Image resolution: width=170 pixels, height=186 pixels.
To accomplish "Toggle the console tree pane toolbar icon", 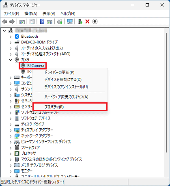I will coord(22,22).
